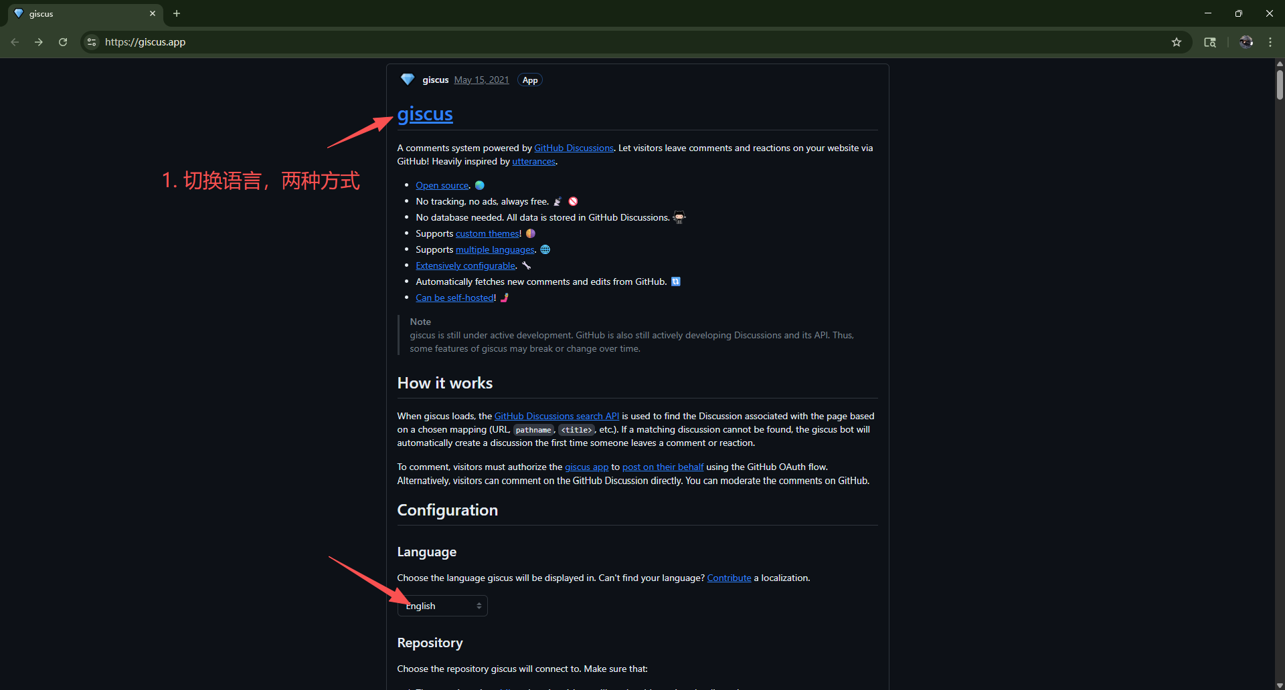Reload the giscus page

click(63, 42)
